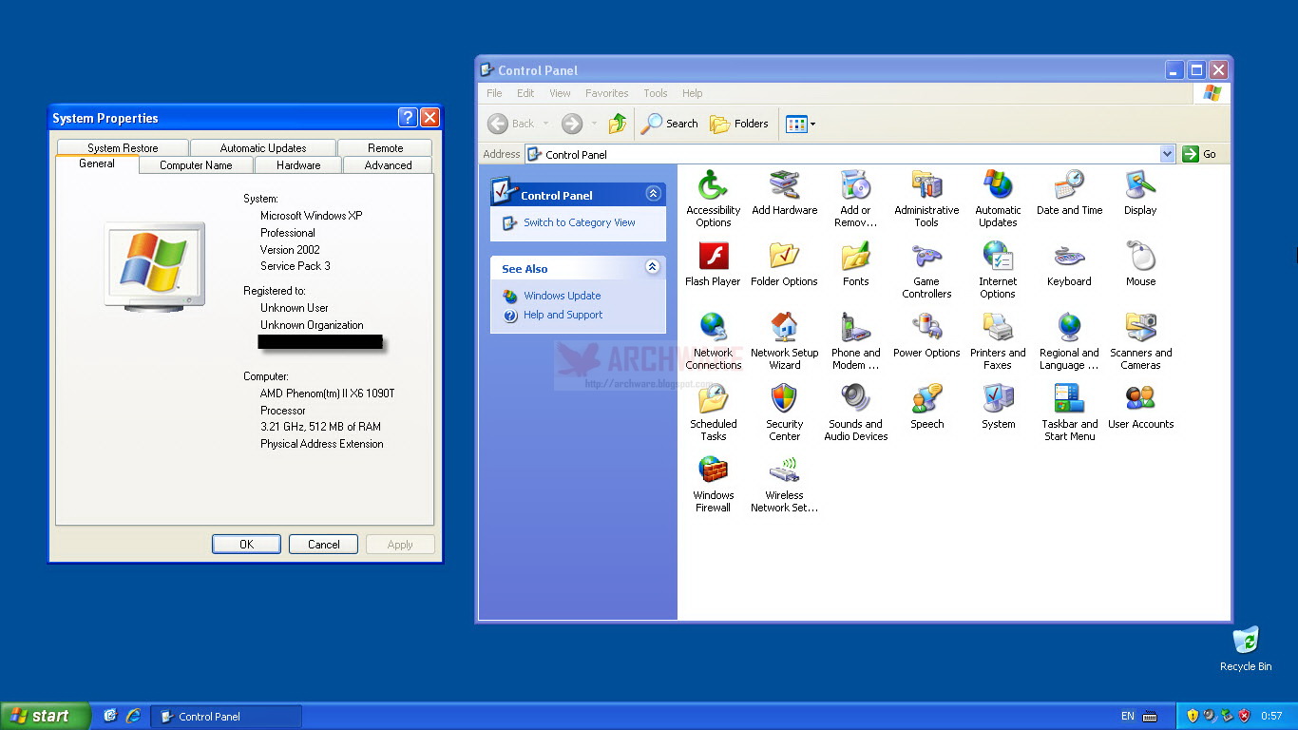
Task: Open the Scheduled Tasks icon
Action: tap(713, 412)
